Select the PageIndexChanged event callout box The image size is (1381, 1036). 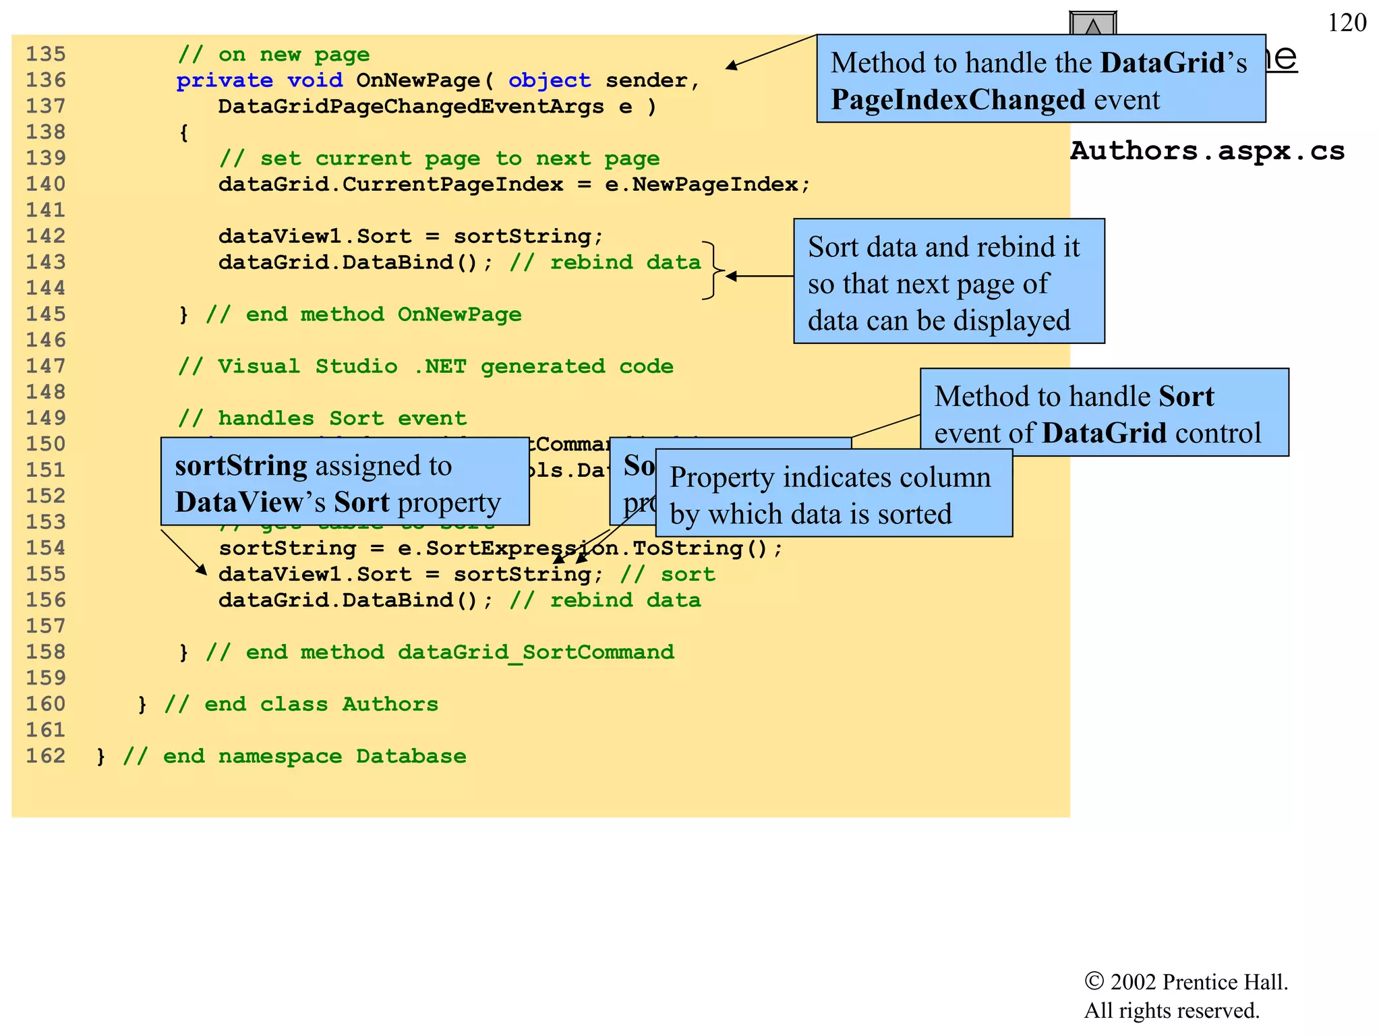[1040, 80]
